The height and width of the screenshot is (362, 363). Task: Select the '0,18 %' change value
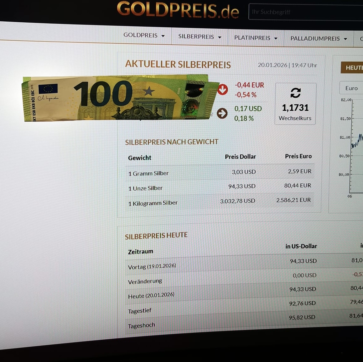coord(244,119)
